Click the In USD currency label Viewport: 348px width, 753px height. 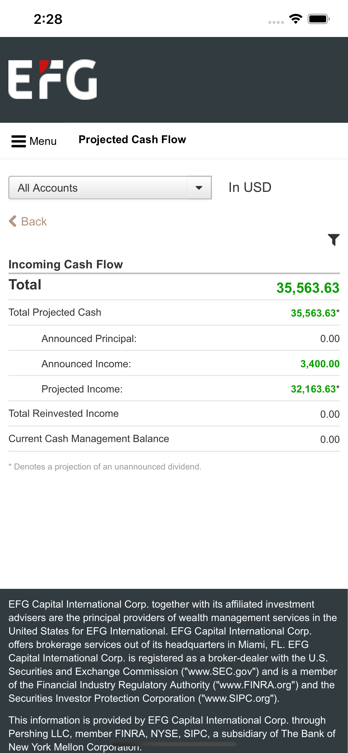pos(250,187)
